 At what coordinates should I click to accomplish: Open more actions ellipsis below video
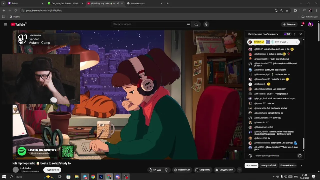(239, 170)
